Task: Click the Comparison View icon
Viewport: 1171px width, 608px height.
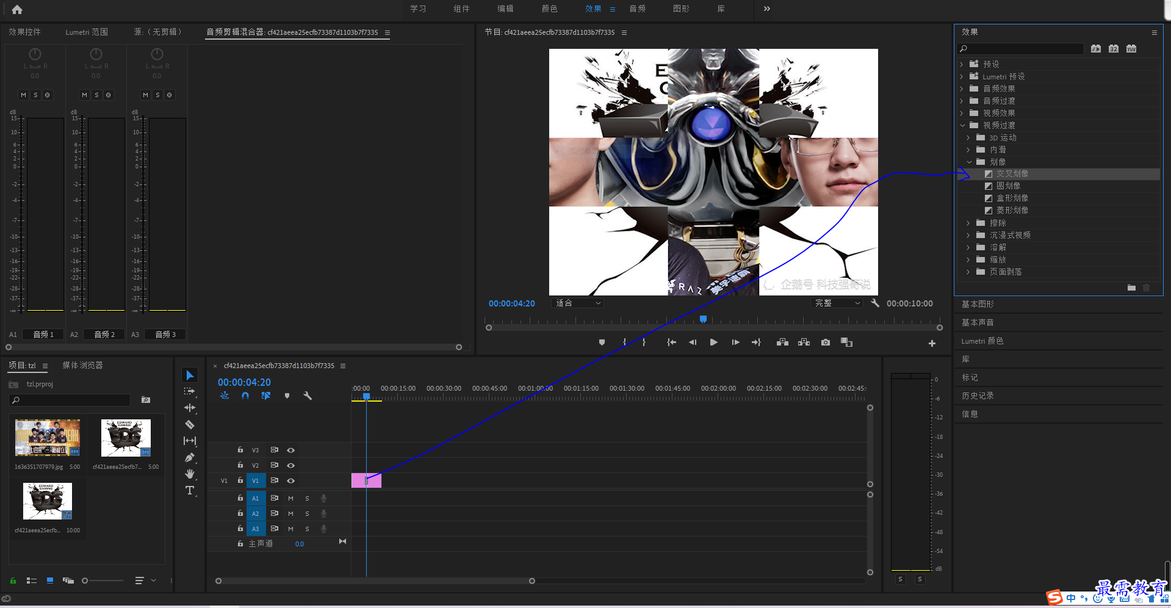Action: pyautogui.click(x=846, y=342)
